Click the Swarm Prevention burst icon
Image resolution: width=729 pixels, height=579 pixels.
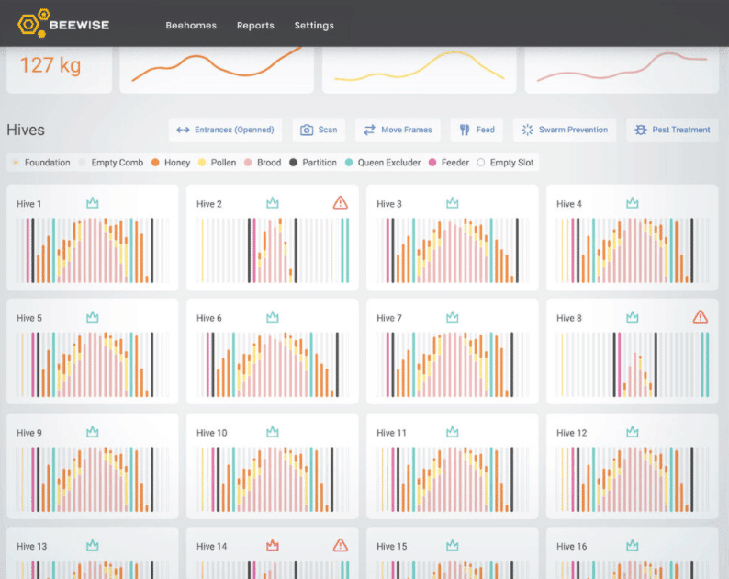[x=527, y=130]
